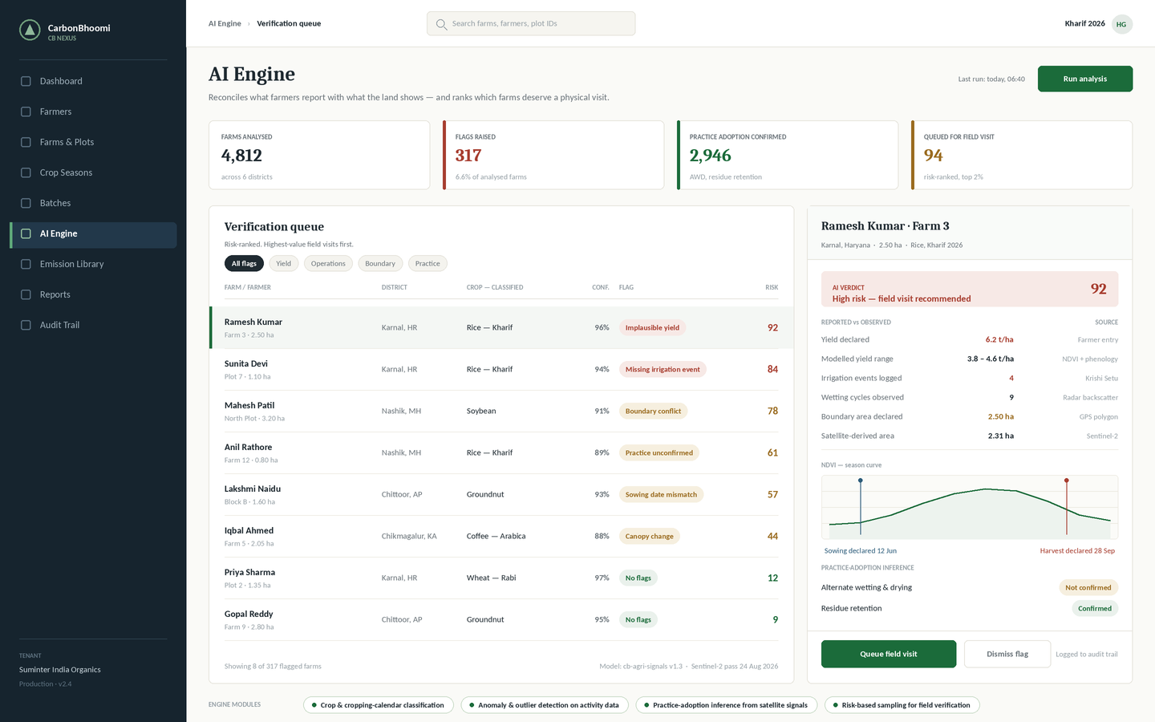1155x722 pixels.
Task: Filter queue by Practice flags
Action: (428, 263)
